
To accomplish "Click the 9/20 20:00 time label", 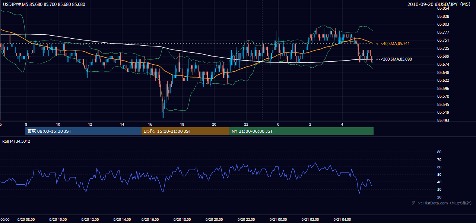I will click(214, 220).
